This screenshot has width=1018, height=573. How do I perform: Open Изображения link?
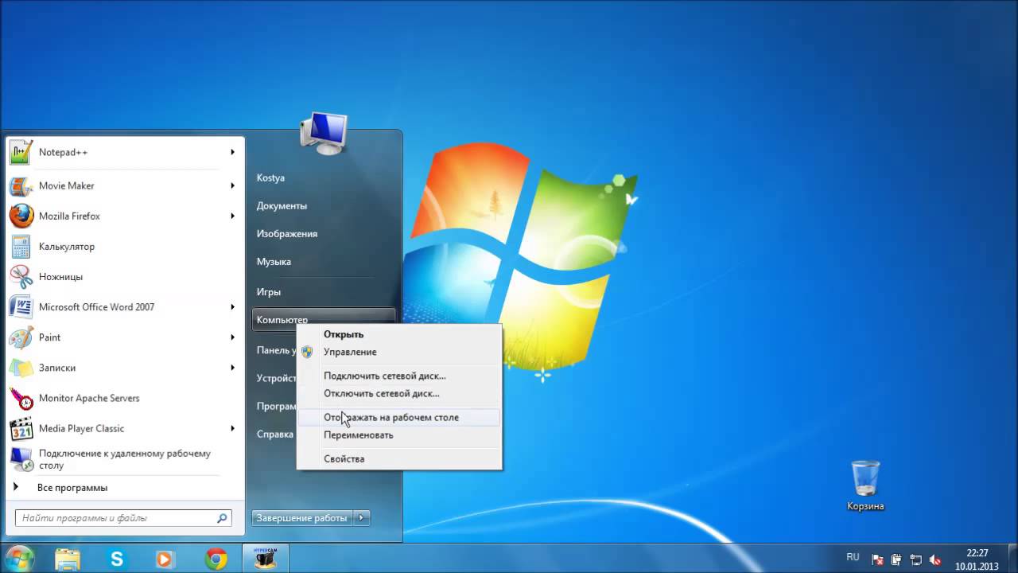coord(286,234)
